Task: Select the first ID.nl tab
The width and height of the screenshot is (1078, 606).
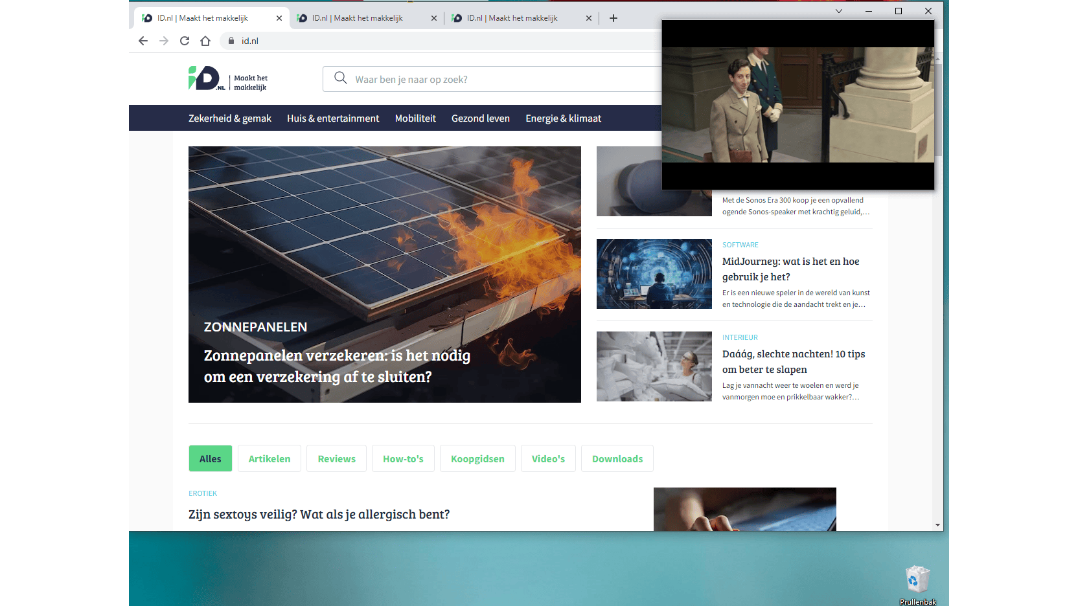Action: [x=212, y=18]
